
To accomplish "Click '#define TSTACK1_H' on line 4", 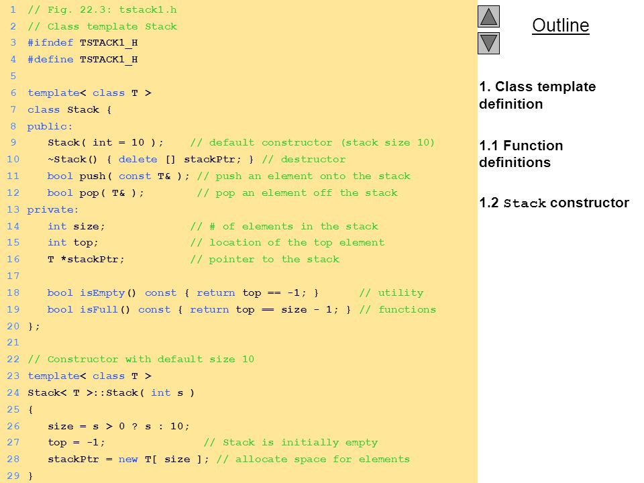I will pos(83,60).
